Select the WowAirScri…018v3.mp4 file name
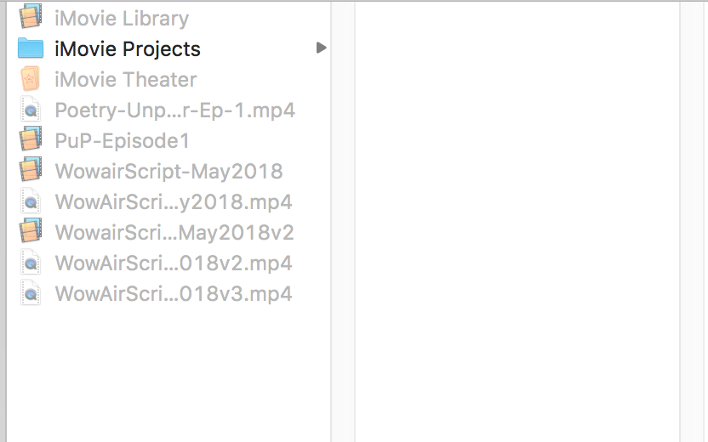The width and height of the screenshot is (708, 442). coord(174,293)
